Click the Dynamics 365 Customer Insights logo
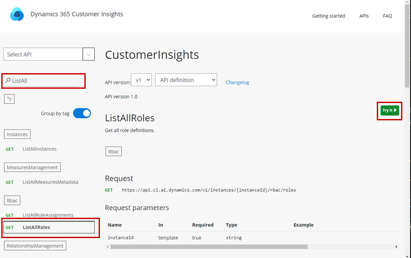Image resolution: width=411 pixels, height=258 pixels. [17, 13]
